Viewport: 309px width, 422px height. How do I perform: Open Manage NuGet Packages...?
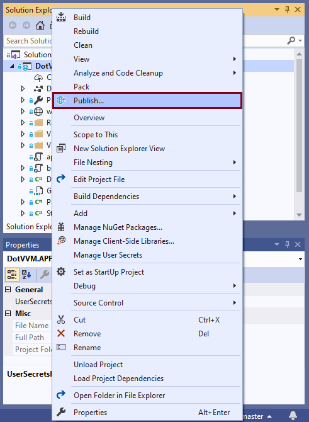coord(147,227)
